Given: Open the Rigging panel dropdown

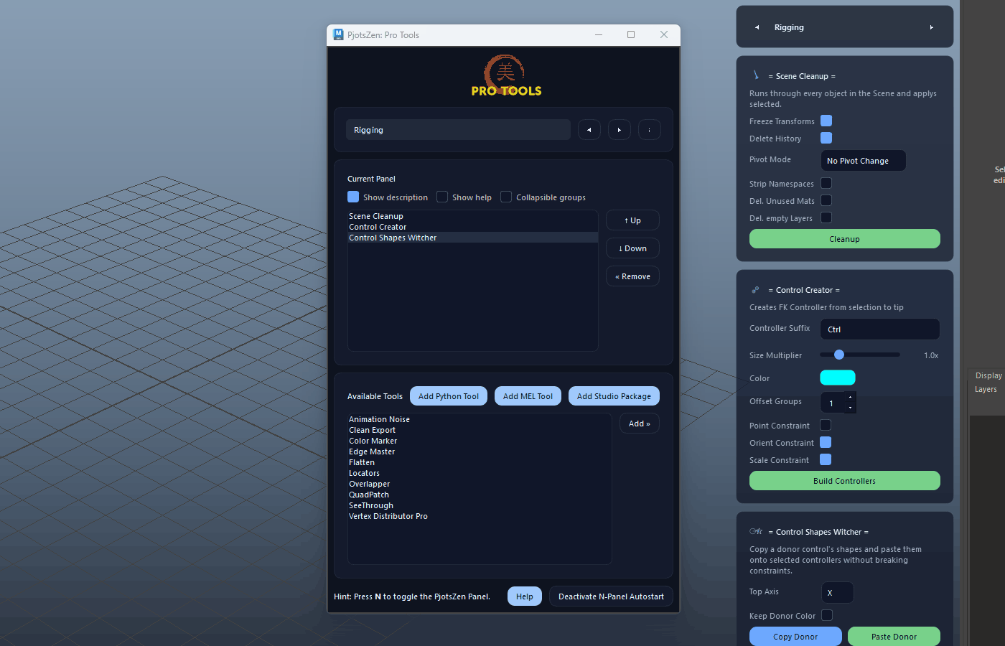Looking at the screenshot, I should point(458,130).
